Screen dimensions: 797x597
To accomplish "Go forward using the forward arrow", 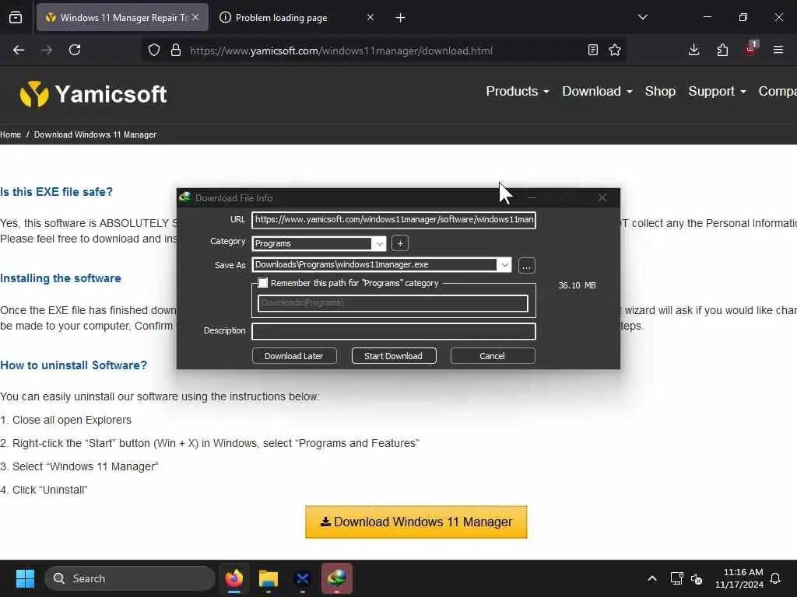I will coord(47,50).
